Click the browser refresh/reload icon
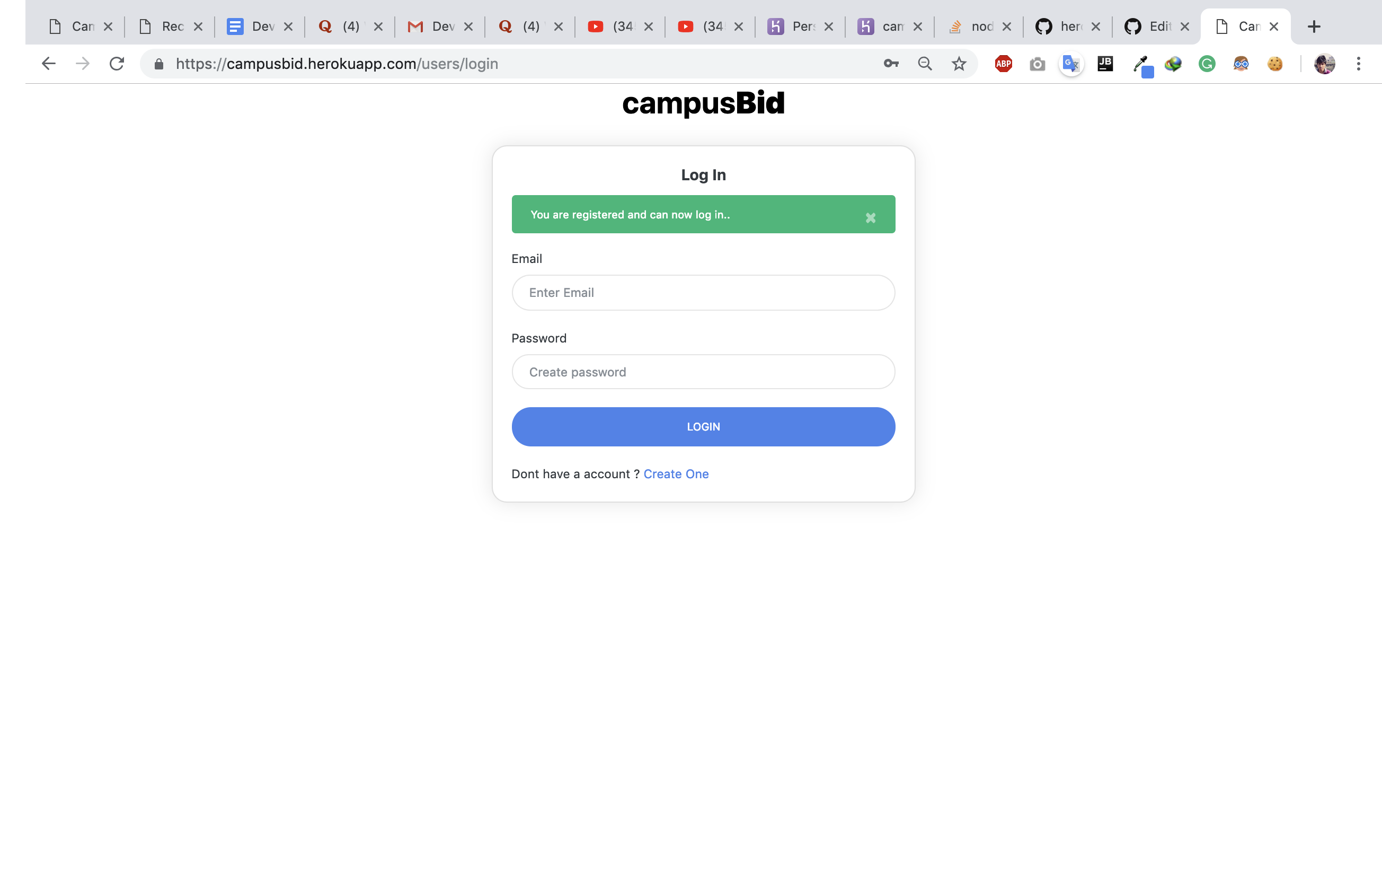1382x878 pixels. 118,65
